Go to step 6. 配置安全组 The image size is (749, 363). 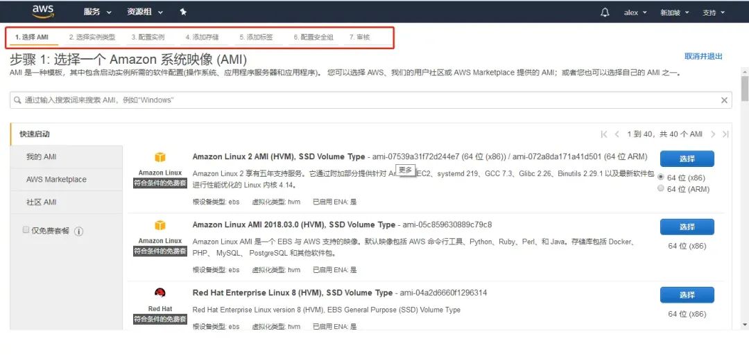coord(313,37)
